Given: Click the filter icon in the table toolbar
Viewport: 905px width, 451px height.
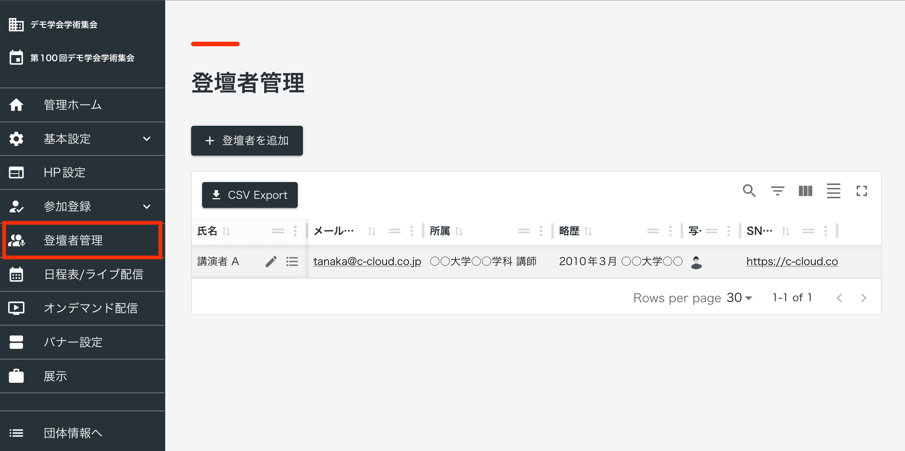Looking at the screenshot, I should pos(778,190).
